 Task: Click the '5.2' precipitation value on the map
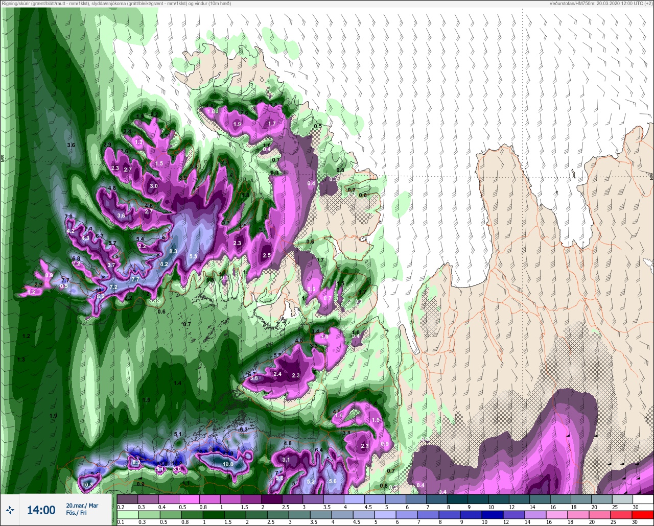(x=310, y=482)
